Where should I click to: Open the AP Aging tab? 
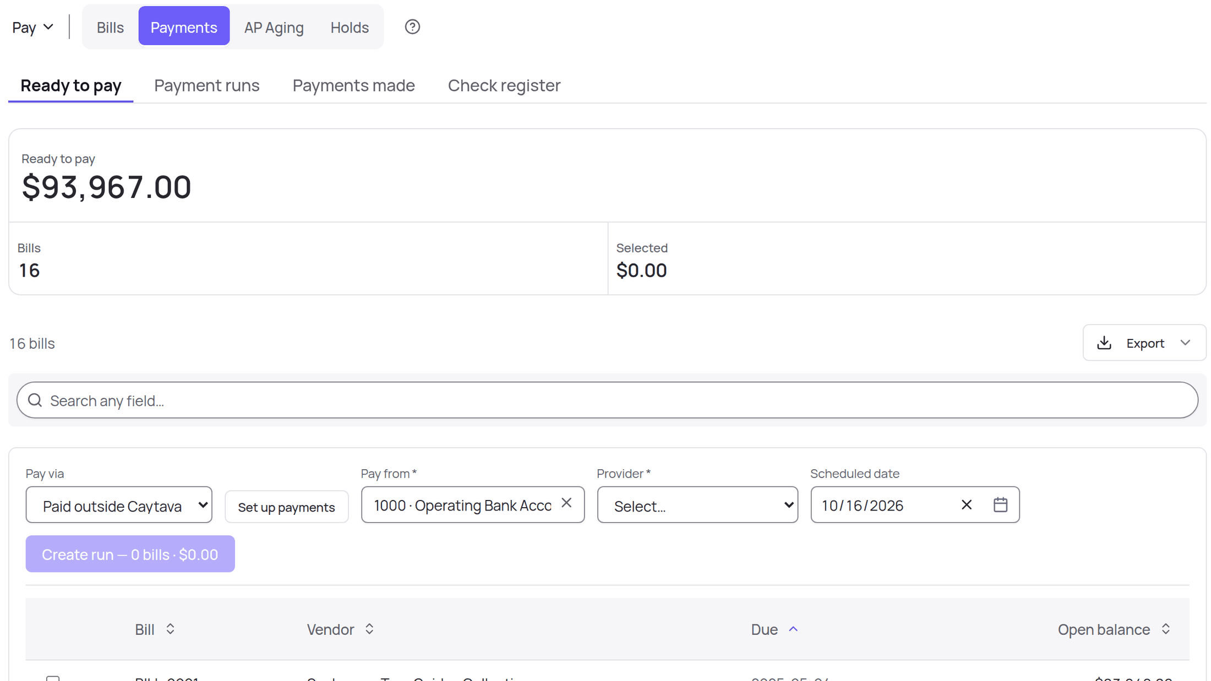point(274,27)
